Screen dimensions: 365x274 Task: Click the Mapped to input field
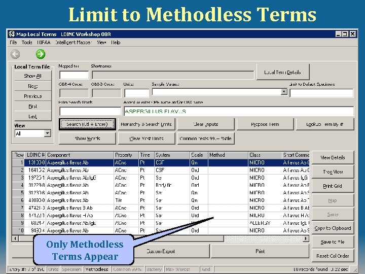click(74, 75)
